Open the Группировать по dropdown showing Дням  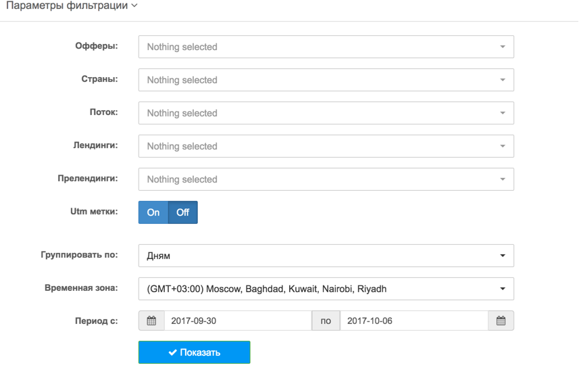coord(326,256)
